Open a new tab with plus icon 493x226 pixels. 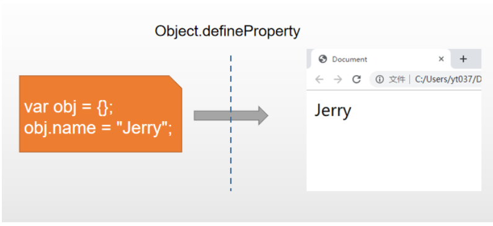463,59
